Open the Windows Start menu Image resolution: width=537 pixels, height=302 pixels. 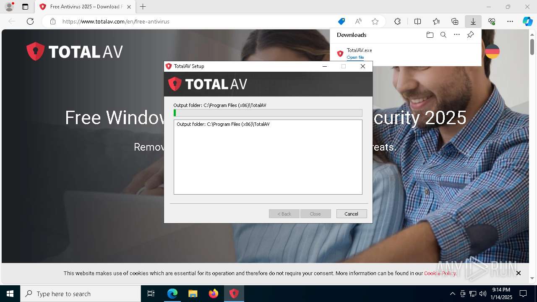point(10,294)
